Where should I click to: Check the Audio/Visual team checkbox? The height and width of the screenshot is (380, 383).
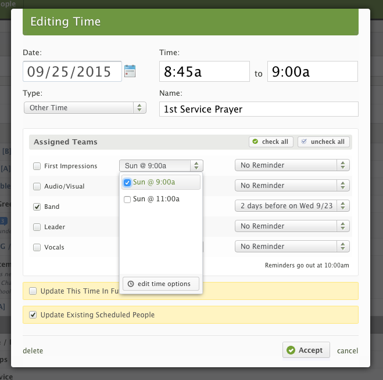(x=37, y=186)
